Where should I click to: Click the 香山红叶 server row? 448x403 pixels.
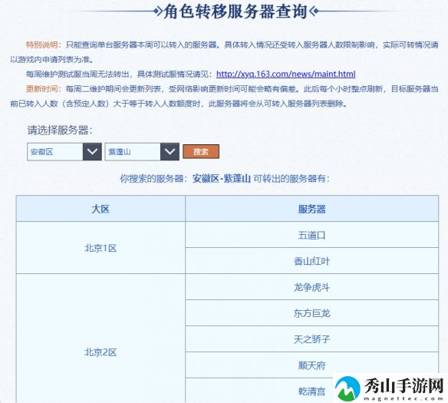click(311, 261)
